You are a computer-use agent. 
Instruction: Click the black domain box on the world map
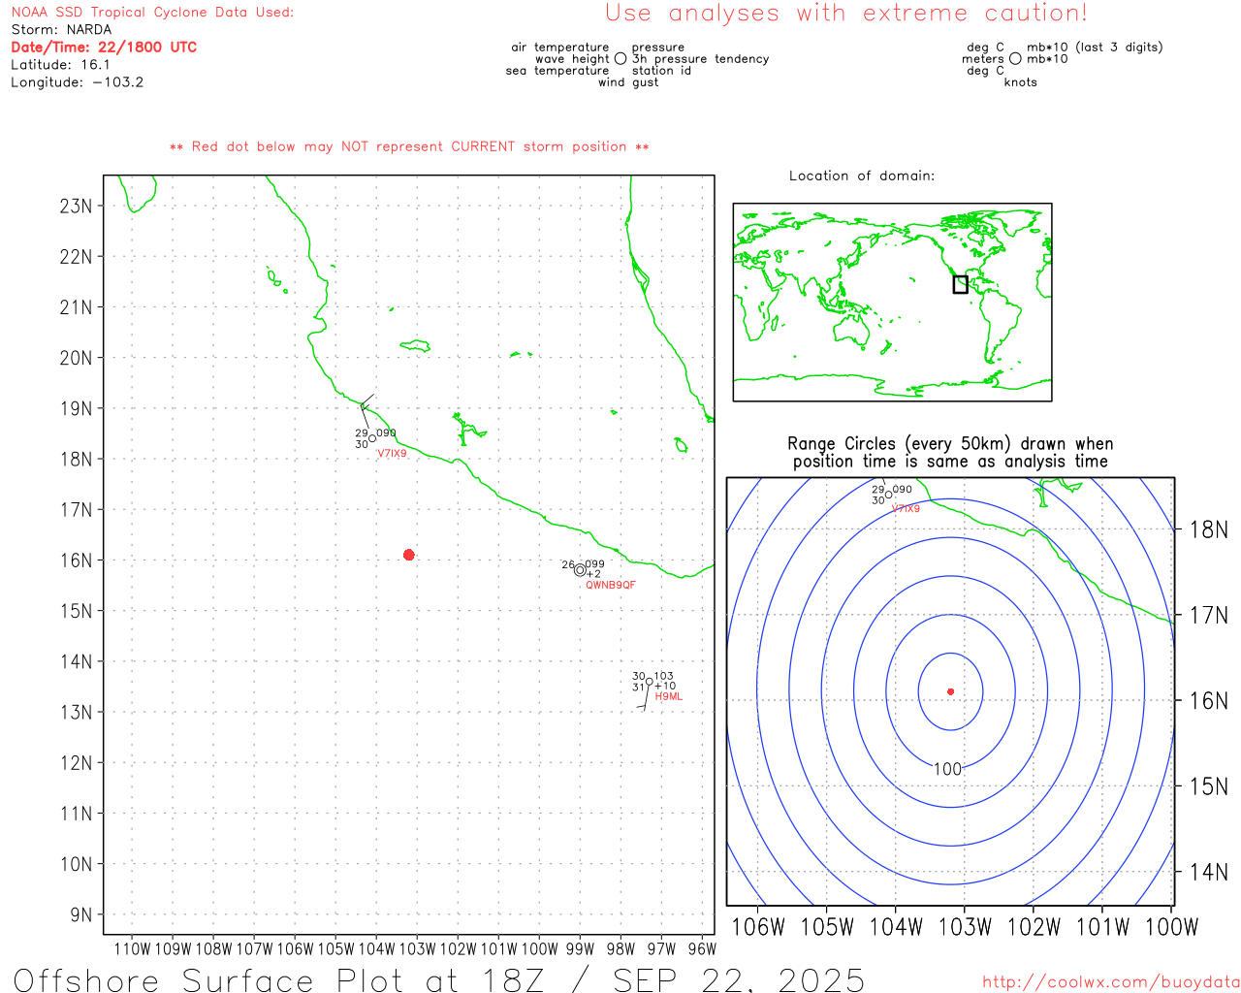(960, 284)
